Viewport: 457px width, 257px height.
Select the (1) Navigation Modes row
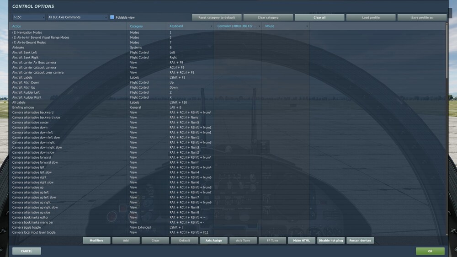click(228, 32)
